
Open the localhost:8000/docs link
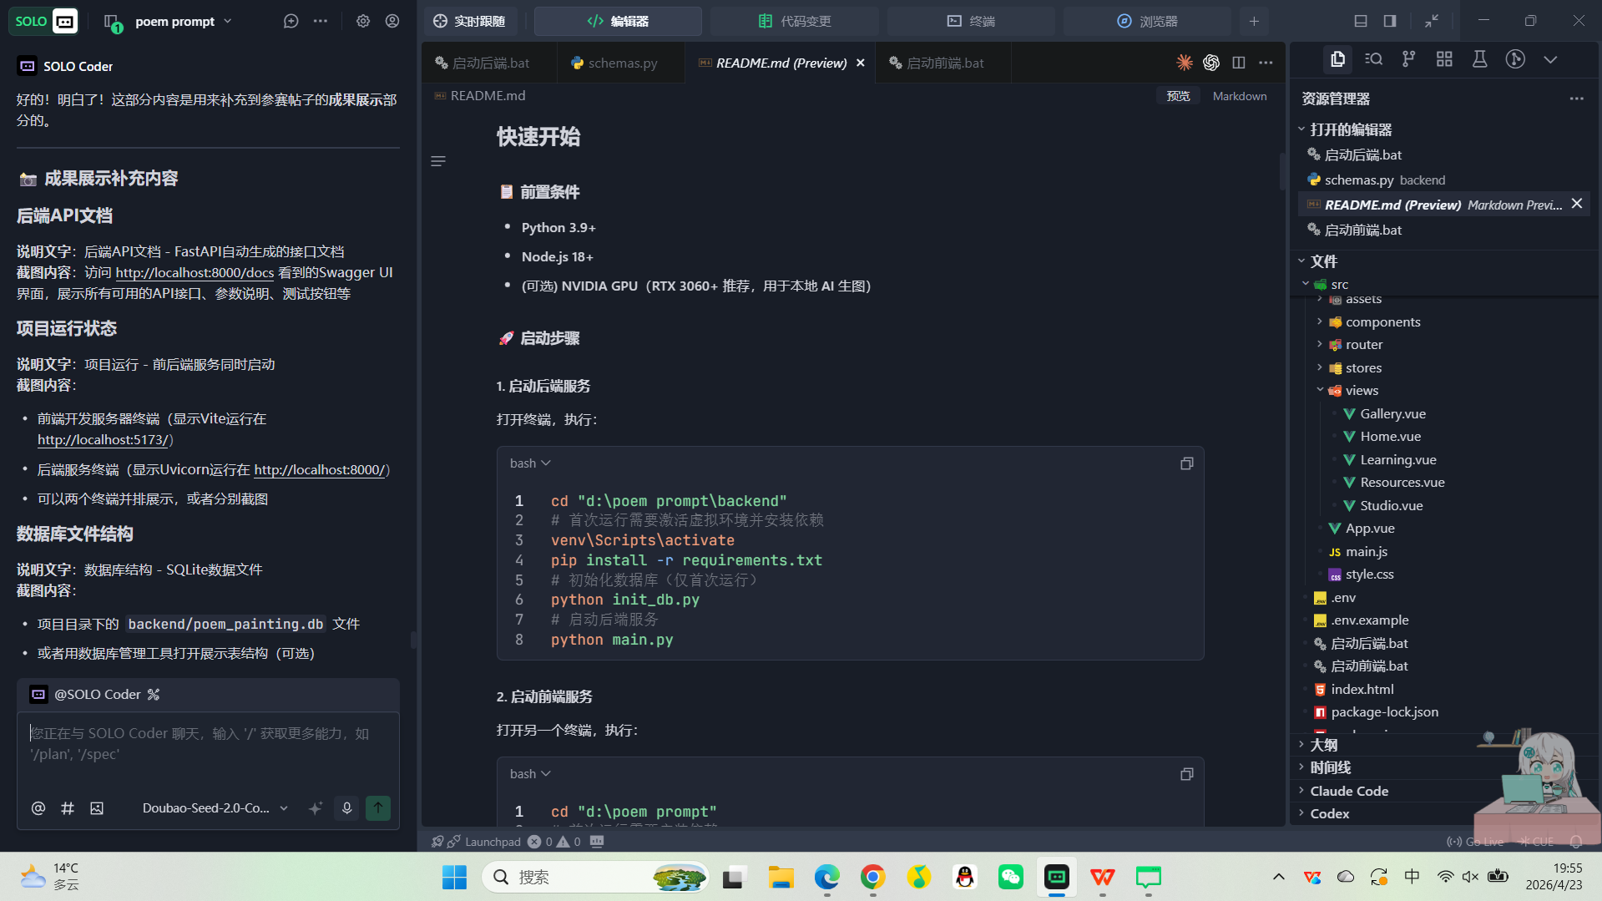click(195, 272)
